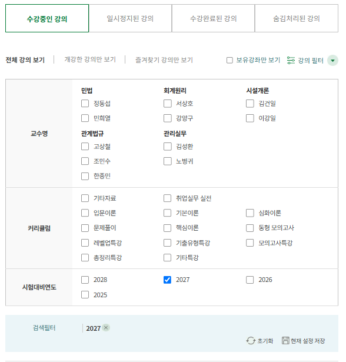Go to the 숨김처리된 강의 tab
Image resolution: width=346 pixels, height=362 pixels.
click(297, 18)
